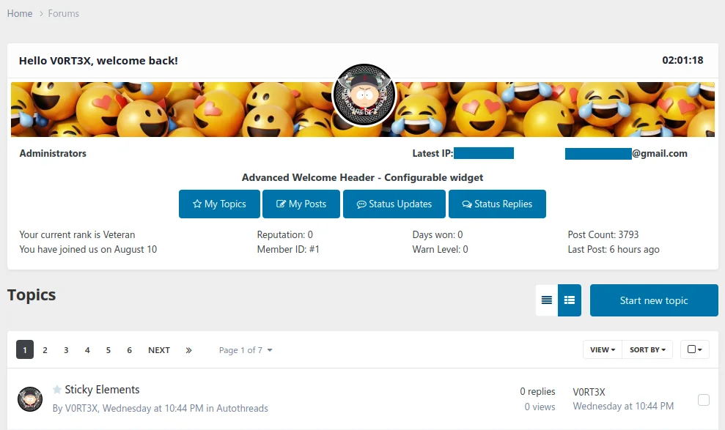The height and width of the screenshot is (430, 725).
Task: Click the profile avatar on the banner
Action: point(364,94)
